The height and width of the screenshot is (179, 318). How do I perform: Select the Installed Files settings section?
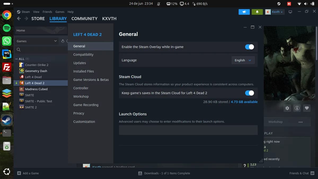tap(91, 71)
